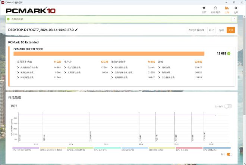The width and height of the screenshot is (246, 165).
Task: Open the Benchmarks gauge icon
Action: coord(215,8)
